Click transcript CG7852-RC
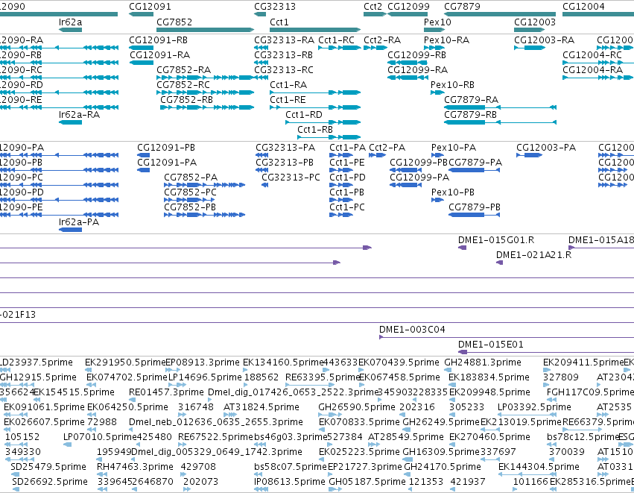 click(x=206, y=92)
